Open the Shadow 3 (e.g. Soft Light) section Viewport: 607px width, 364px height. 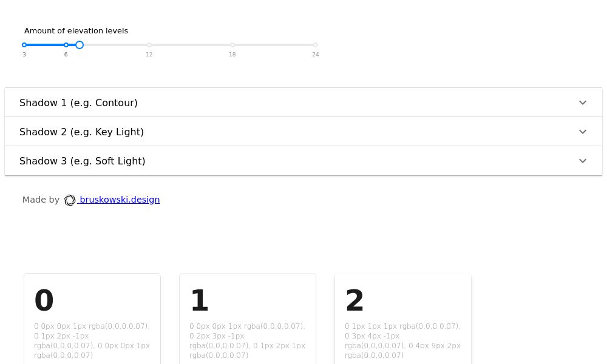(82, 161)
